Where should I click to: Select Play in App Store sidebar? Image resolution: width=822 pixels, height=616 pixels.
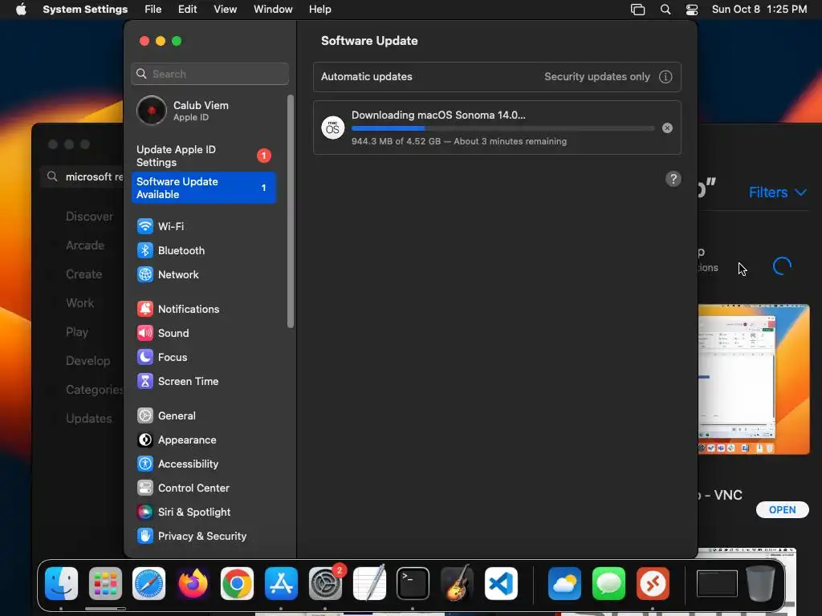click(77, 332)
